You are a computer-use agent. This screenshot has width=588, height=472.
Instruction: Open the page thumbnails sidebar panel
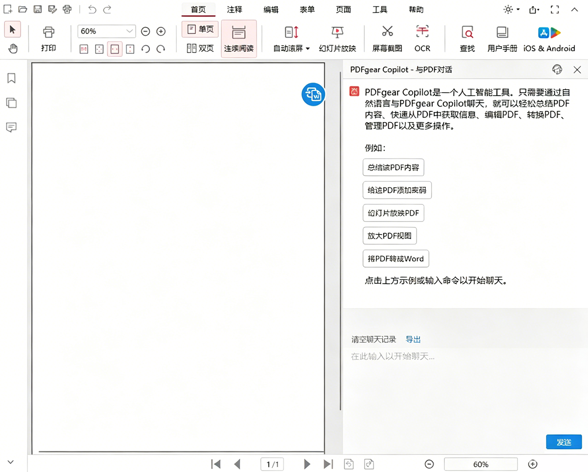[x=11, y=103]
